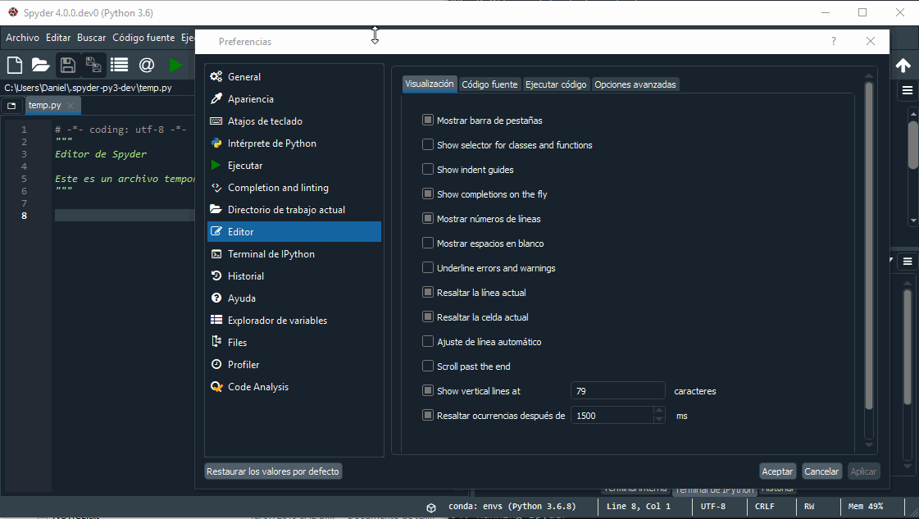
Task: Close the temp.py editor tab
Action: click(71, 106)
